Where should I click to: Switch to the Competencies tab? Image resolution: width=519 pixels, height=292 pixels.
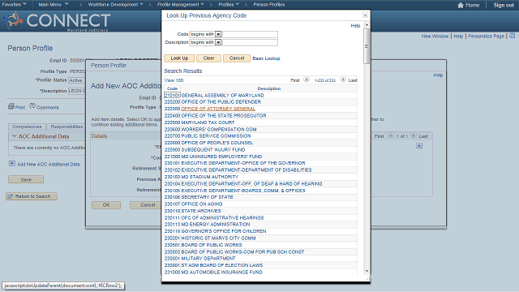[x=27, y=127]
